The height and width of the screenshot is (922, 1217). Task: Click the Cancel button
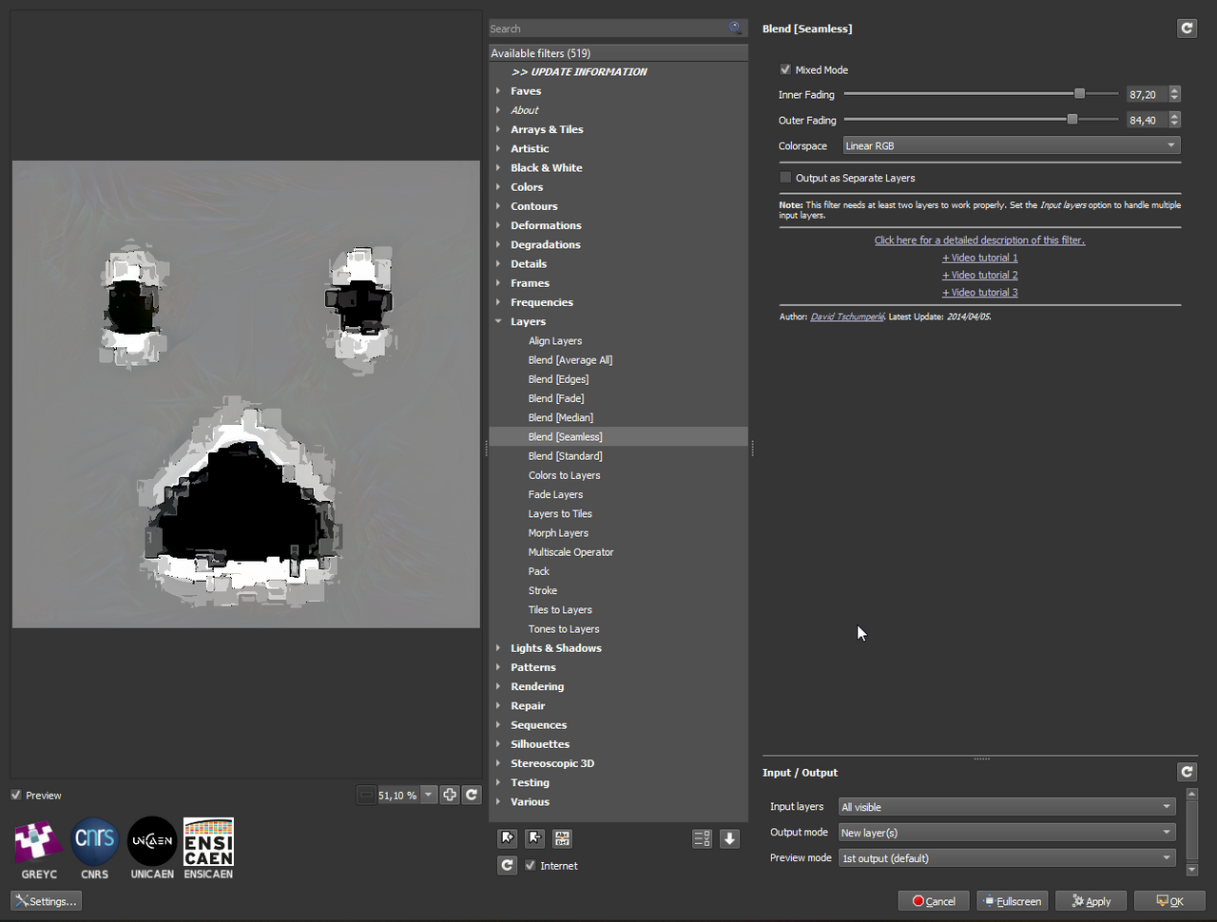934,901
